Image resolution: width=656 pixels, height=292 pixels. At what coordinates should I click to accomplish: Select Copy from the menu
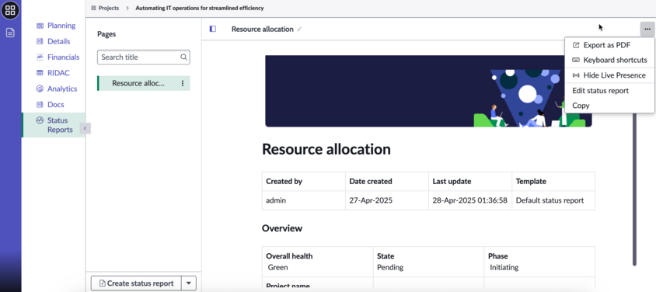click(609, 106)
